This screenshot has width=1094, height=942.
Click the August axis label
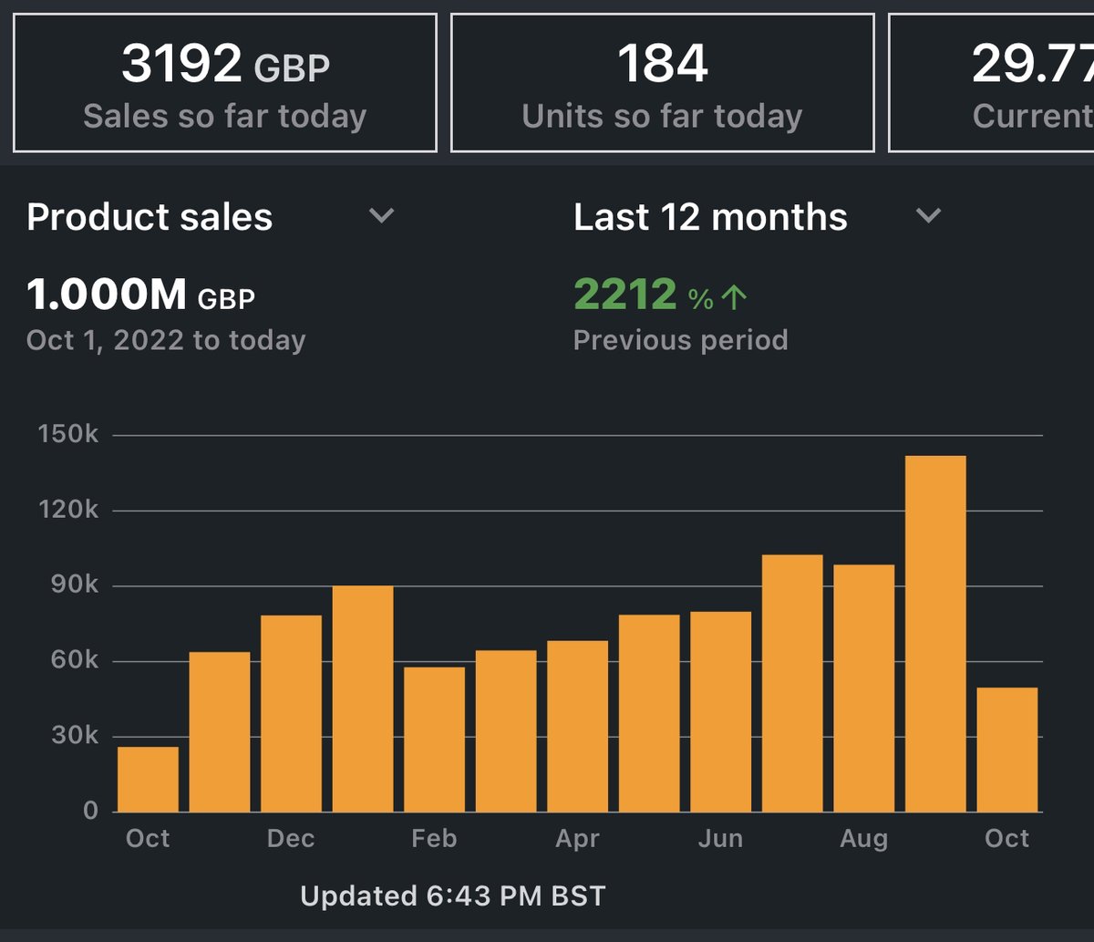pos(863,837)
